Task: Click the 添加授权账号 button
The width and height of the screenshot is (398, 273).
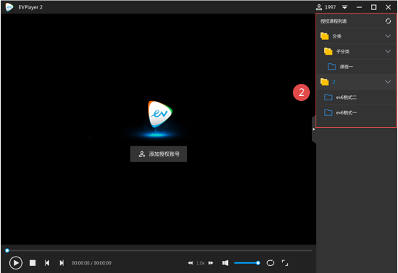Action: click(x=158, y=154)
